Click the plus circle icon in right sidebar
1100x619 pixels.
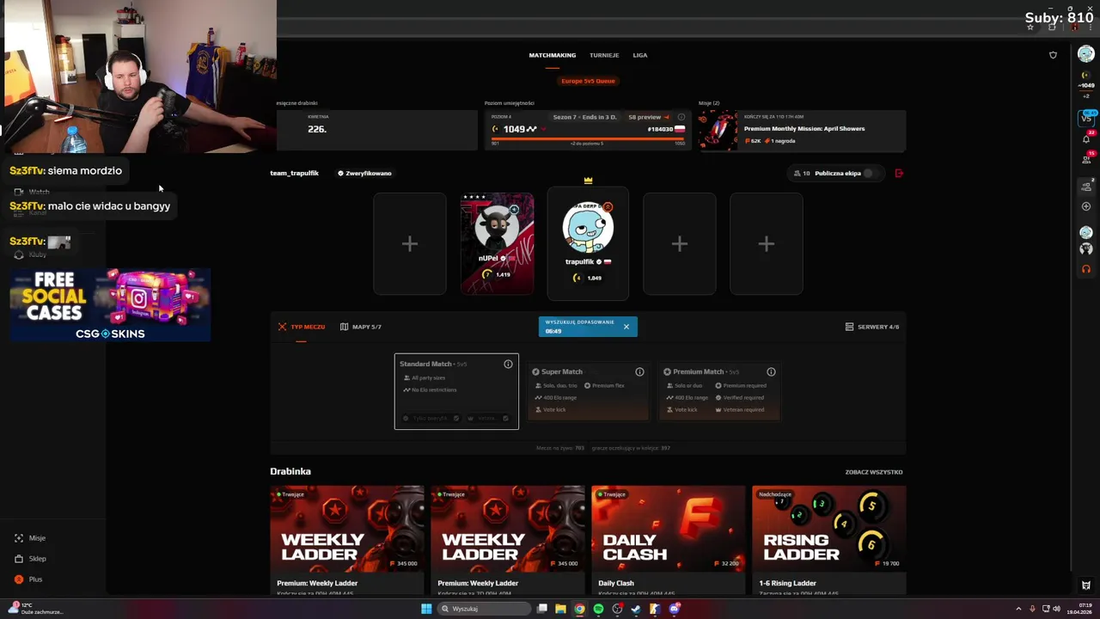coord(1086,206)
